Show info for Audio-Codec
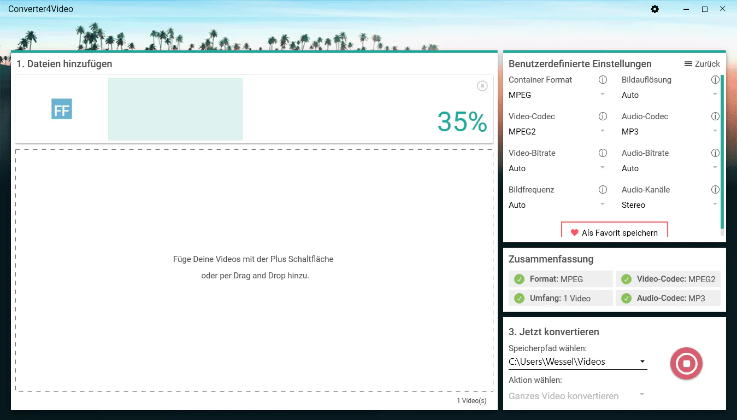Screen dimensions: 737x420 tap(715, 116)
